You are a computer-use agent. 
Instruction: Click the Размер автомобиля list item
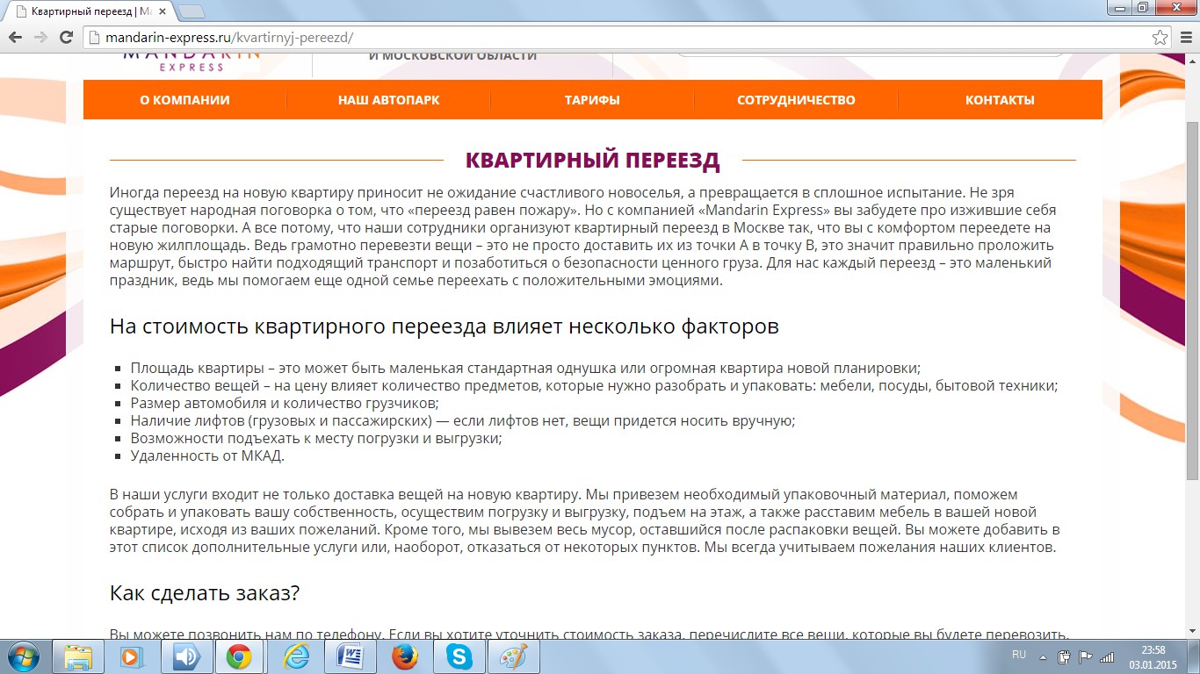(x=285, y=404)
